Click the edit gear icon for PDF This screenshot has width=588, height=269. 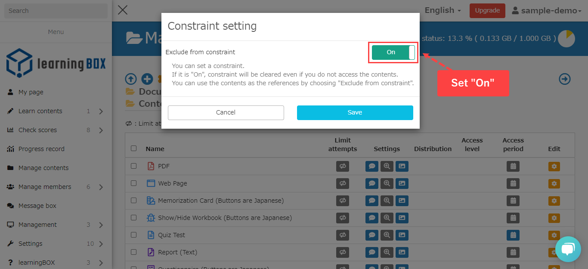[x=554, y=166]
